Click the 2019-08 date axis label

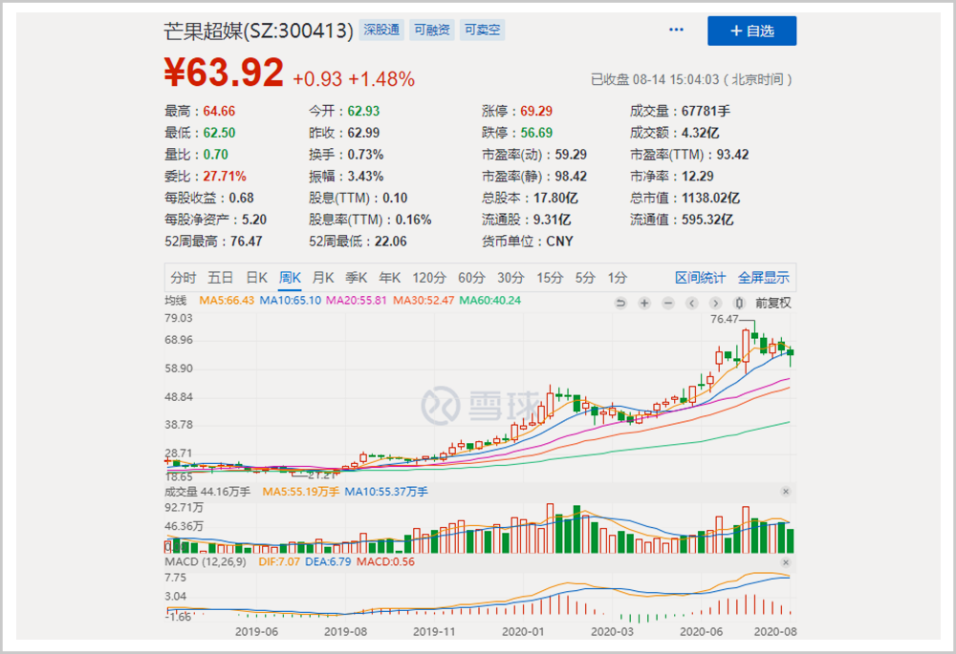346,631
